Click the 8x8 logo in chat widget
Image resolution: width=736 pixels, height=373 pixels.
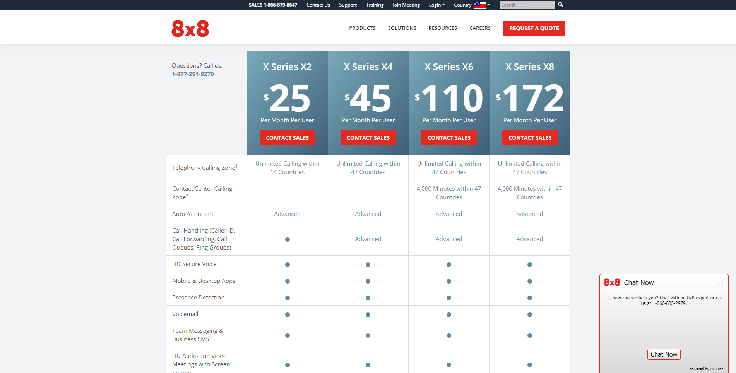point(612,282)
